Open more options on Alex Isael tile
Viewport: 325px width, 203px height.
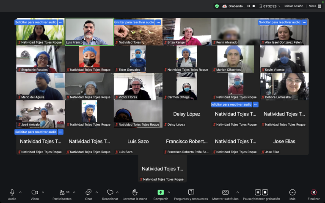click(304, 22)
